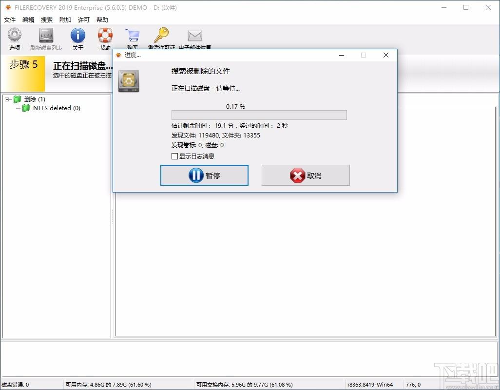Click the shopping cart purchase icon

point(133,35)
